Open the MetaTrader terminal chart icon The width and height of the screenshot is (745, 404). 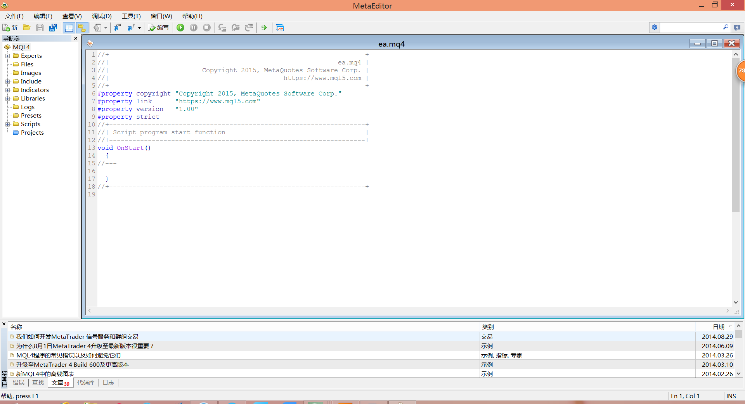(x=280, y=28)
